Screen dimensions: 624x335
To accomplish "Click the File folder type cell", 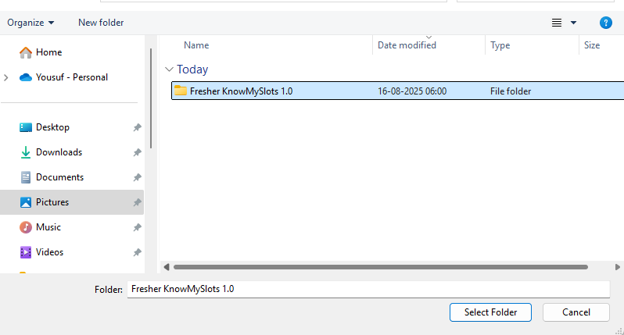I will 511,91.
